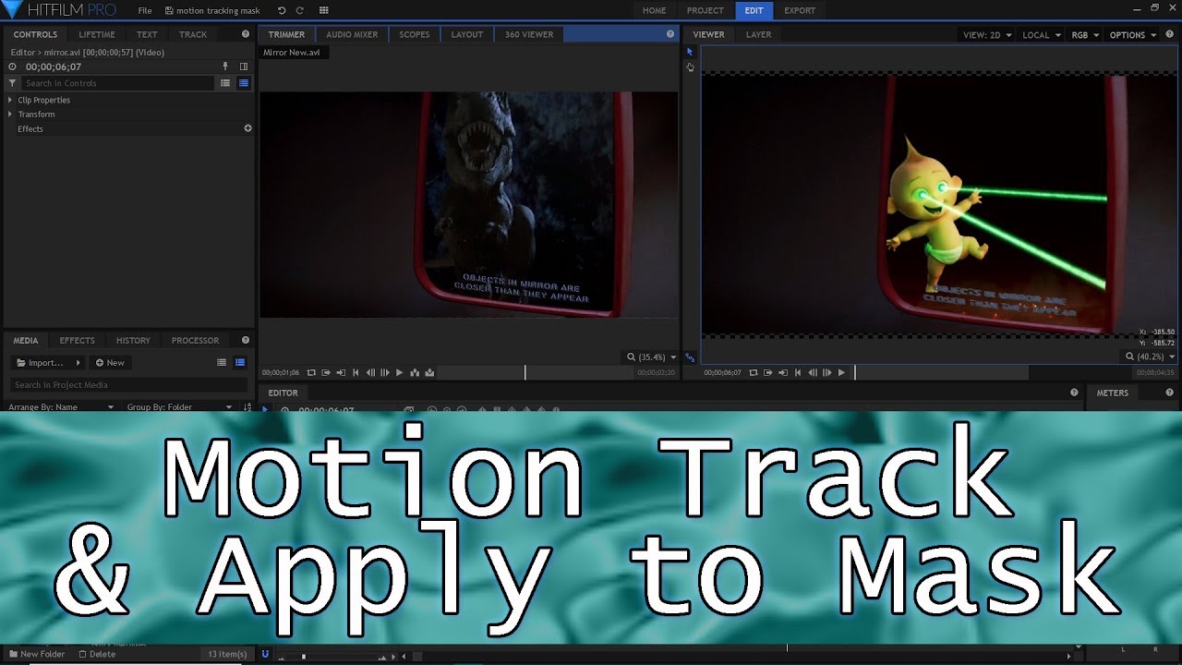Open the Import options arrow
Image resolution: width=1182 pixels, height=665 pixels.
[78, 363]
